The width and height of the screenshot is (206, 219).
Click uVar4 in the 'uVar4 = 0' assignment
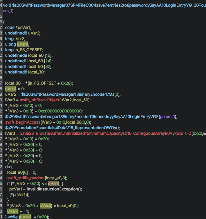pyautogui.click(x=11, y=89)
